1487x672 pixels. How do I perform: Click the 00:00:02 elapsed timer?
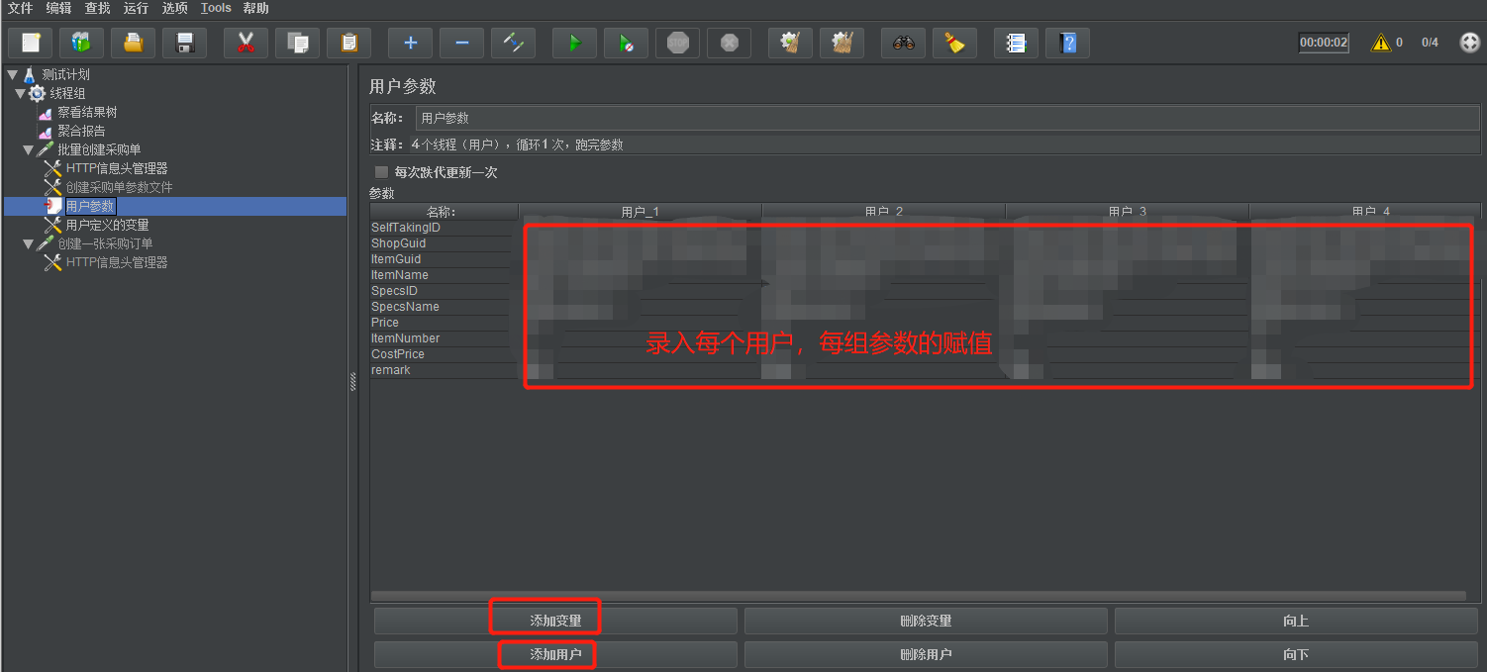point(1324,43)
